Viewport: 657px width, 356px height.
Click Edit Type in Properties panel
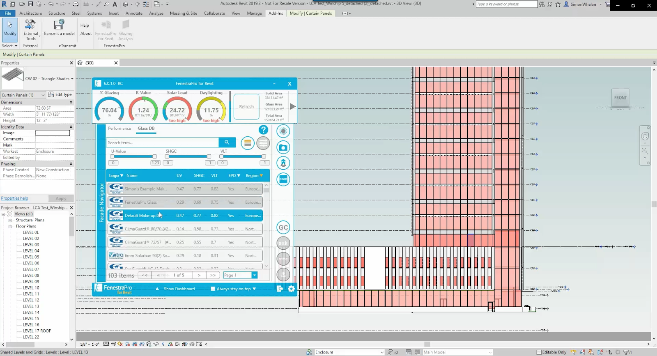(60, 94)
